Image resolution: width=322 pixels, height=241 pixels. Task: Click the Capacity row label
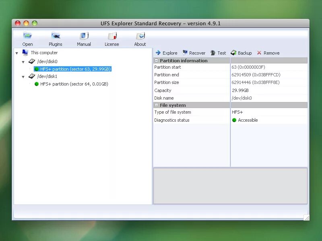pyautogui.click(x=163, y=90)
